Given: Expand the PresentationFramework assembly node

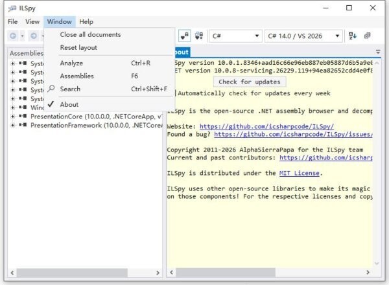Looking at the screenshot, I should (12, 125).
